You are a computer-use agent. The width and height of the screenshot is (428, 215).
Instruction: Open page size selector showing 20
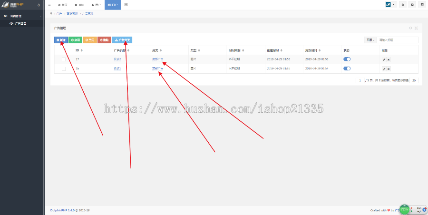414,80
